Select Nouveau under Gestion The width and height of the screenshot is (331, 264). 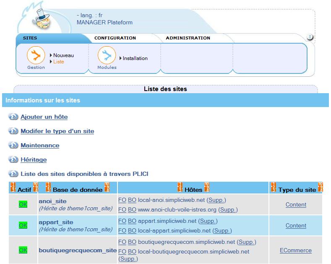coord(63,55)
